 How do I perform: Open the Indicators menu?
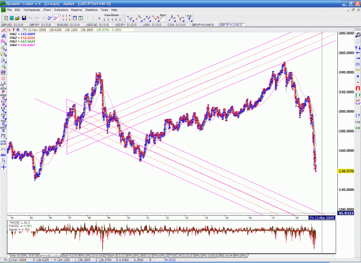pyautogui.click(x=61, y=10)
